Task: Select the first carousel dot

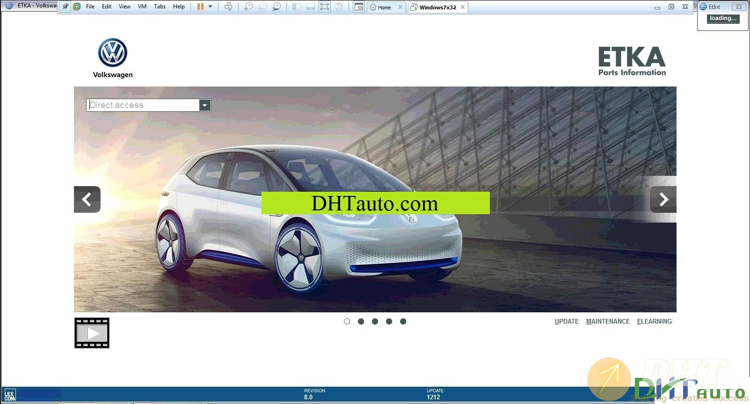Action: pyautogui.click(x=347, y=321)
